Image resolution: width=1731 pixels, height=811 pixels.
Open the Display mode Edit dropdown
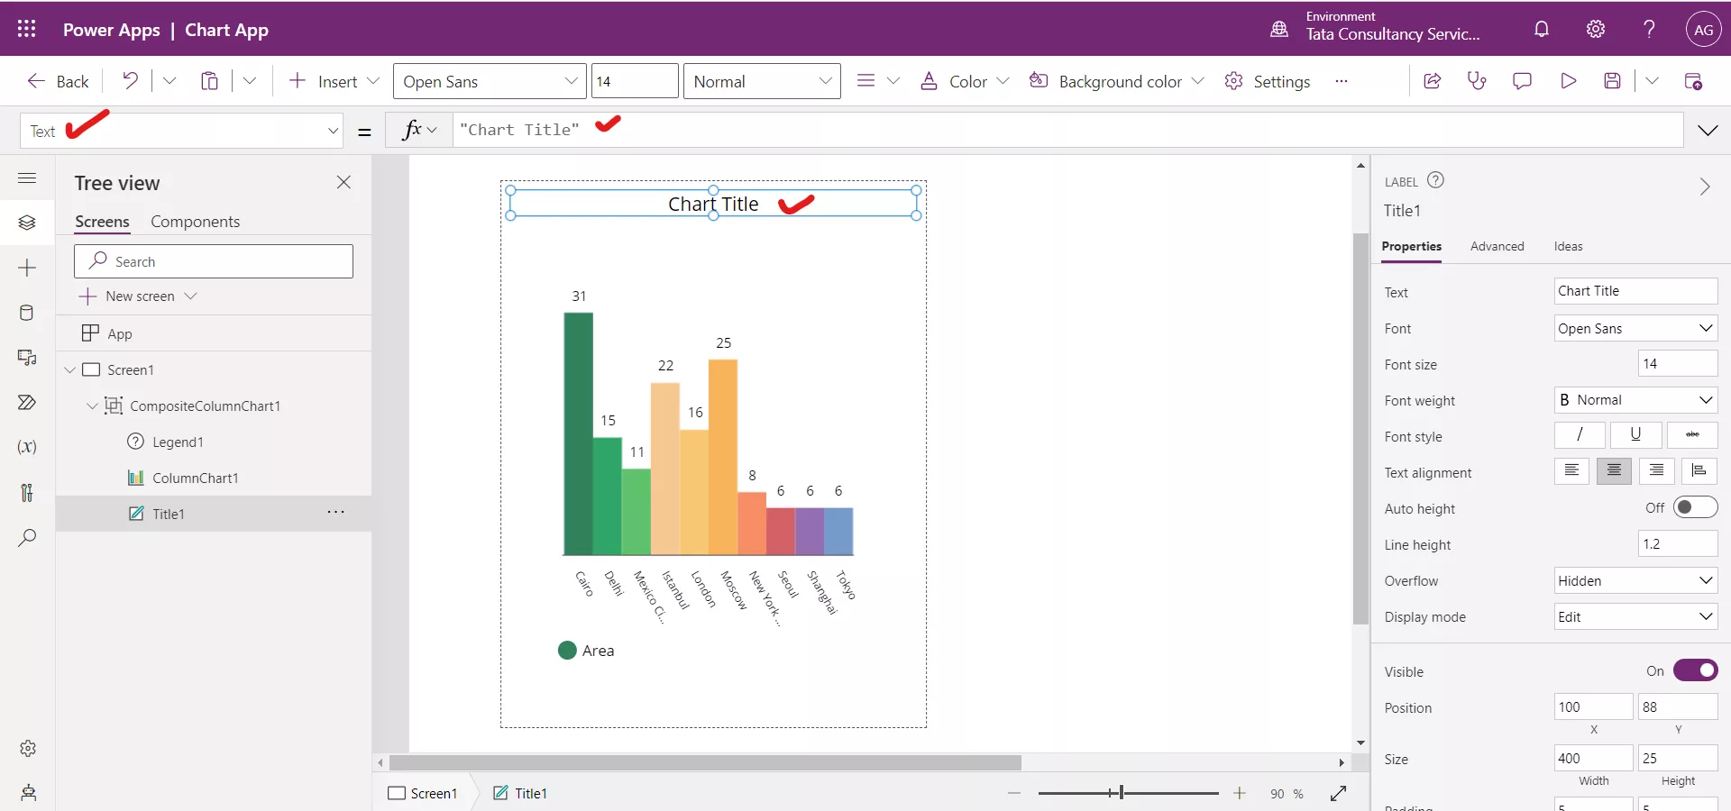tap(1635, 616)
